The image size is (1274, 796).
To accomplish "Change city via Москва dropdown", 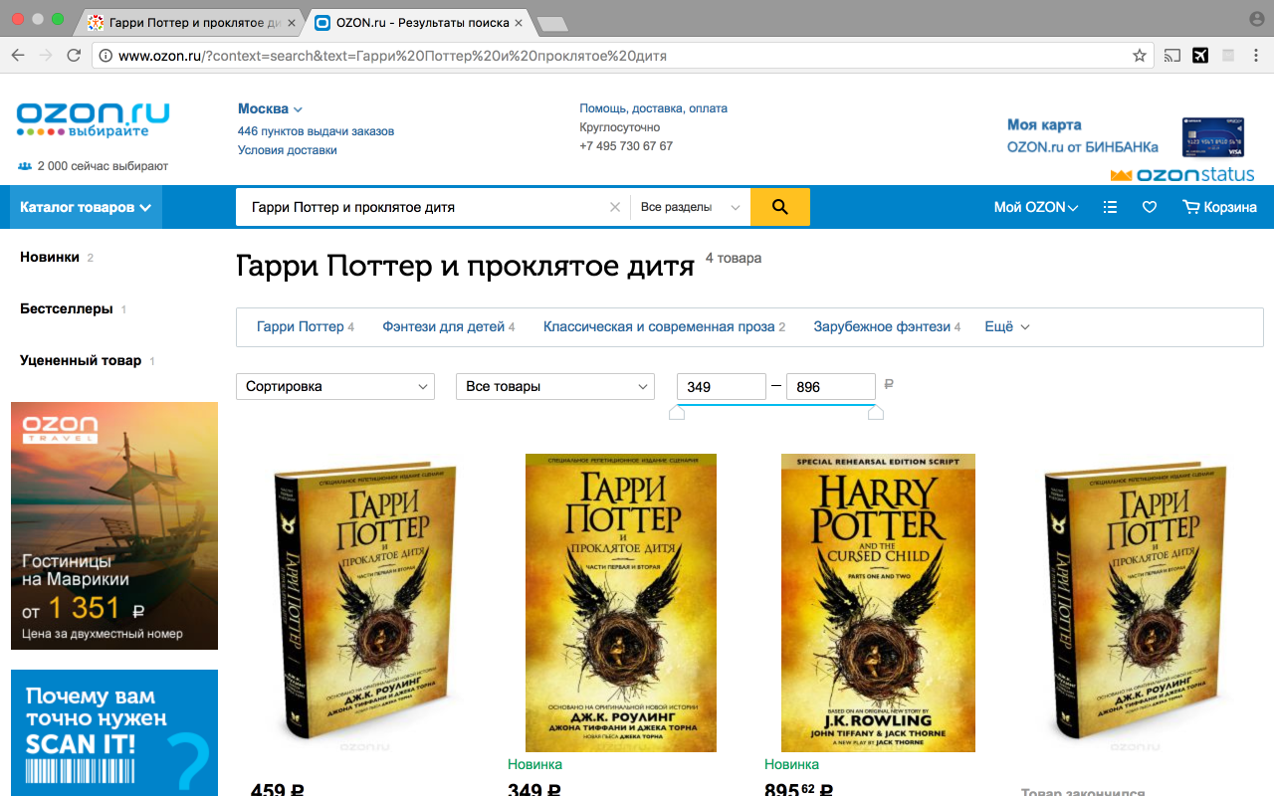I will (270, 108).
